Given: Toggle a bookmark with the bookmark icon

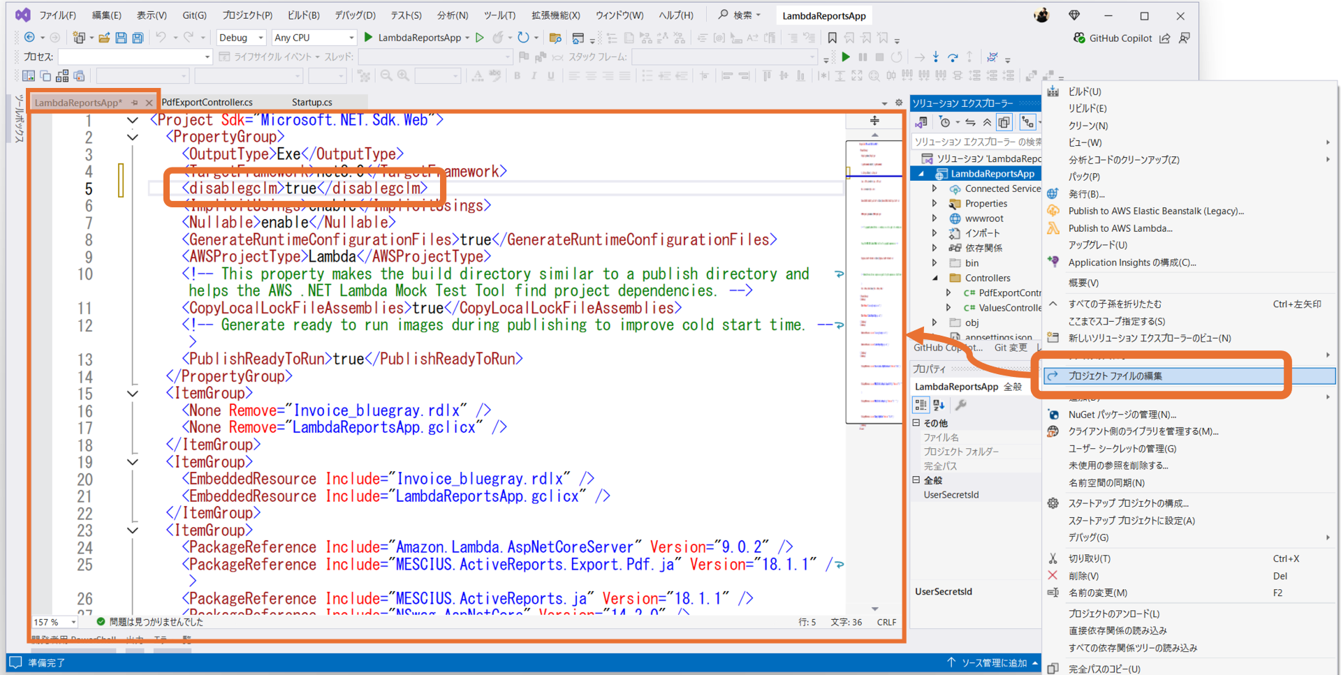Looking at the screenshot, I should click(x=832, y=38).
